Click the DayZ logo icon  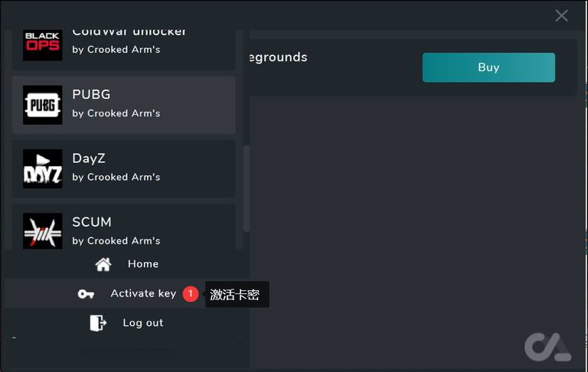42,168
